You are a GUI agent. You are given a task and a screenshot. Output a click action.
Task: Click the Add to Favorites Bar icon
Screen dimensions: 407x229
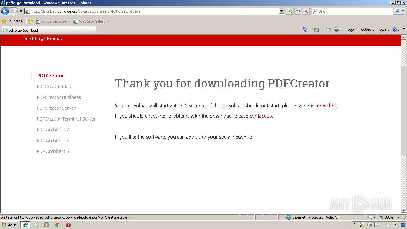[31, 21]
